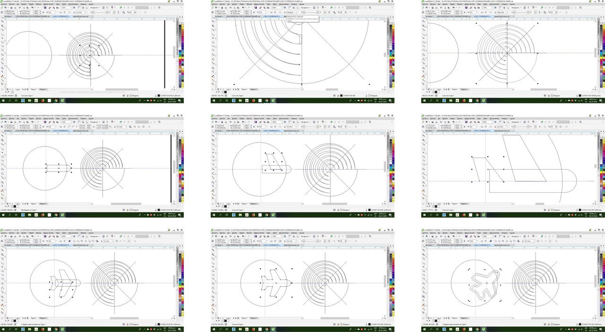Image resolution: width=605 pixels, height=332 pixels.
Task: Click the Sin título-1 document tab in the zoomed-arcs window
Action: [x=219, y=16]
